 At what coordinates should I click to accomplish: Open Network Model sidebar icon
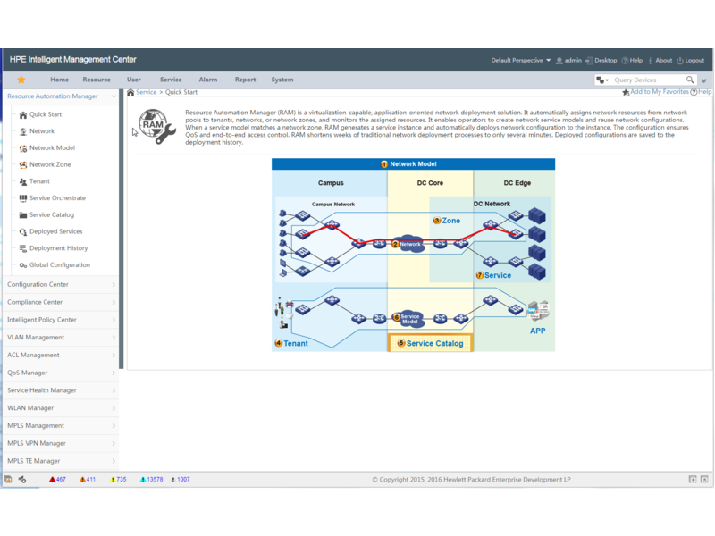point(23,148)
